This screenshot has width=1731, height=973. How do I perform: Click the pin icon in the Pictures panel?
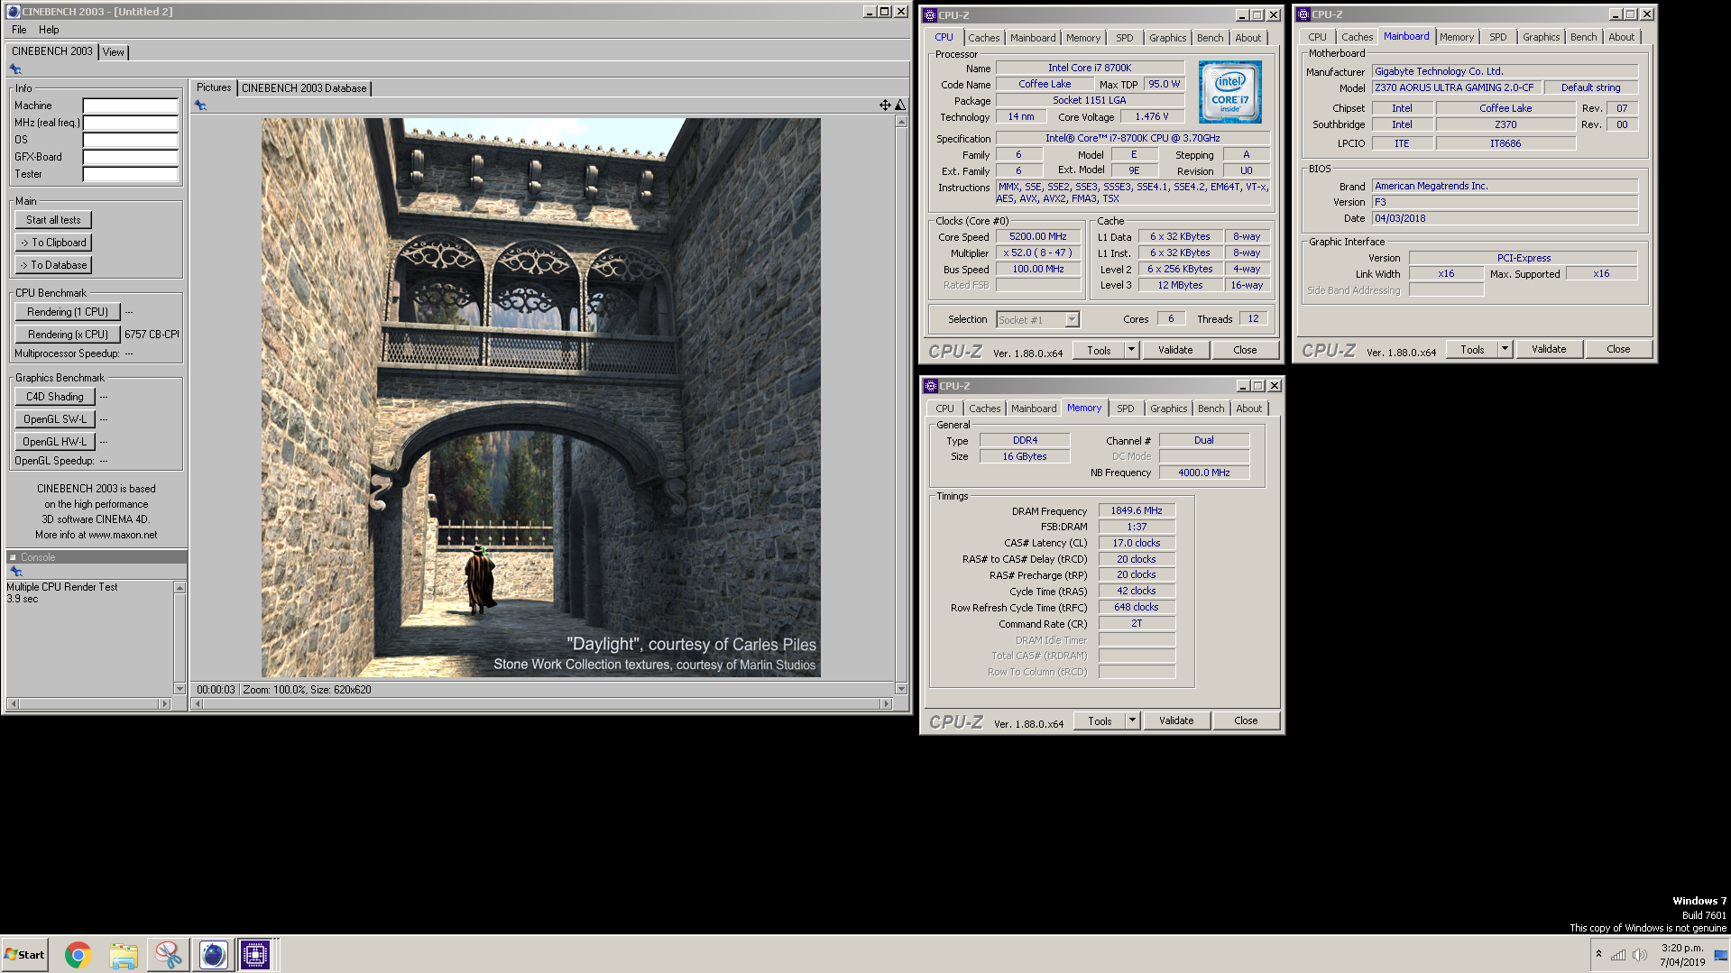pyautogui.click(x=200, y=106)
